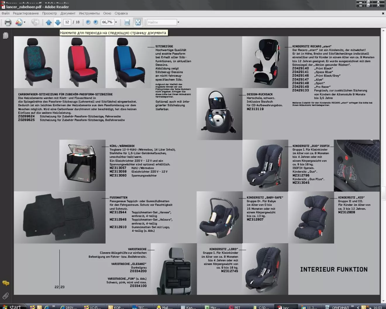
Task: Open the Инструменты menu
Action: pos(89,13)
